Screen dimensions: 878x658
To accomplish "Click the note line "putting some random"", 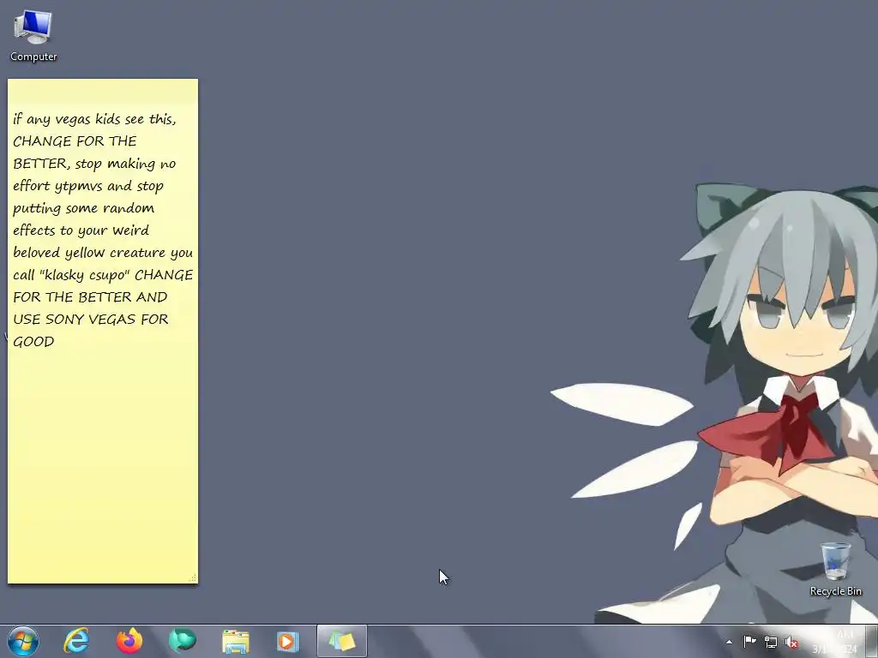I will coord(84,209).
